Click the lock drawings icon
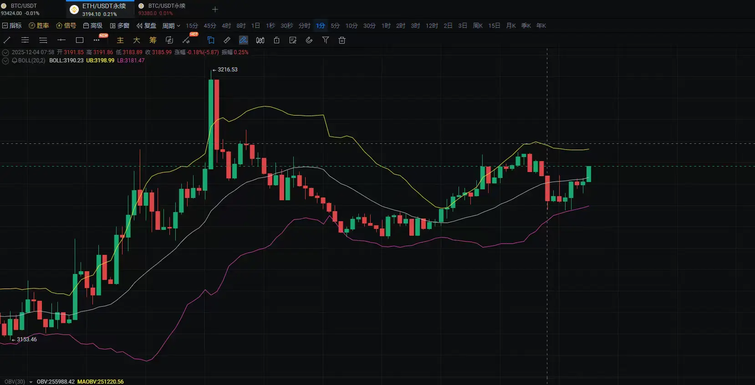The image size is (755, 385). 276,40
